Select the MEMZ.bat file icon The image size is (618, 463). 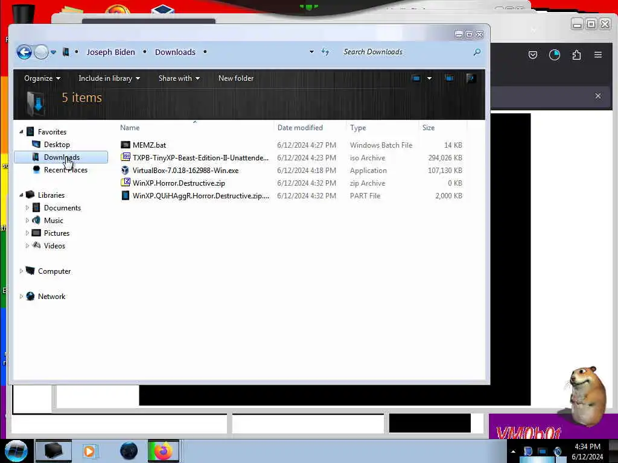point(126,145)
